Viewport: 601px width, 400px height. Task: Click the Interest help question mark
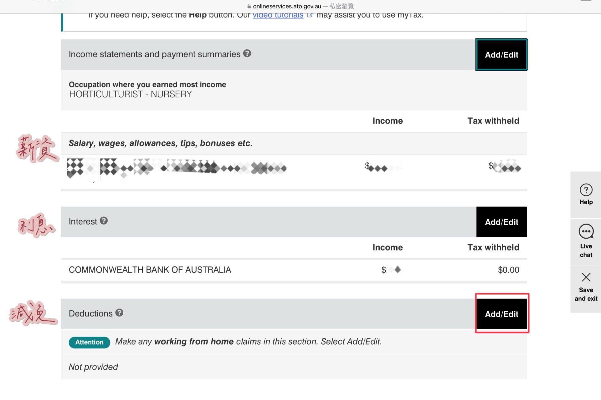(104, 221)
